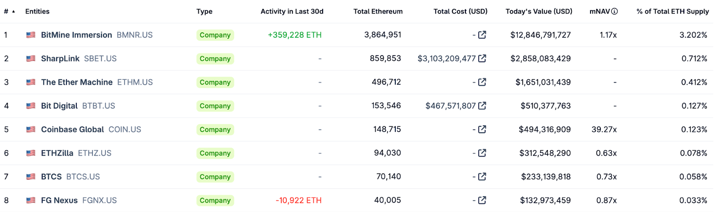The width and height of the screenshot is (718, 212).
Task: Open external link icon in FG Nexus row
Action: [x=482, y=200]
